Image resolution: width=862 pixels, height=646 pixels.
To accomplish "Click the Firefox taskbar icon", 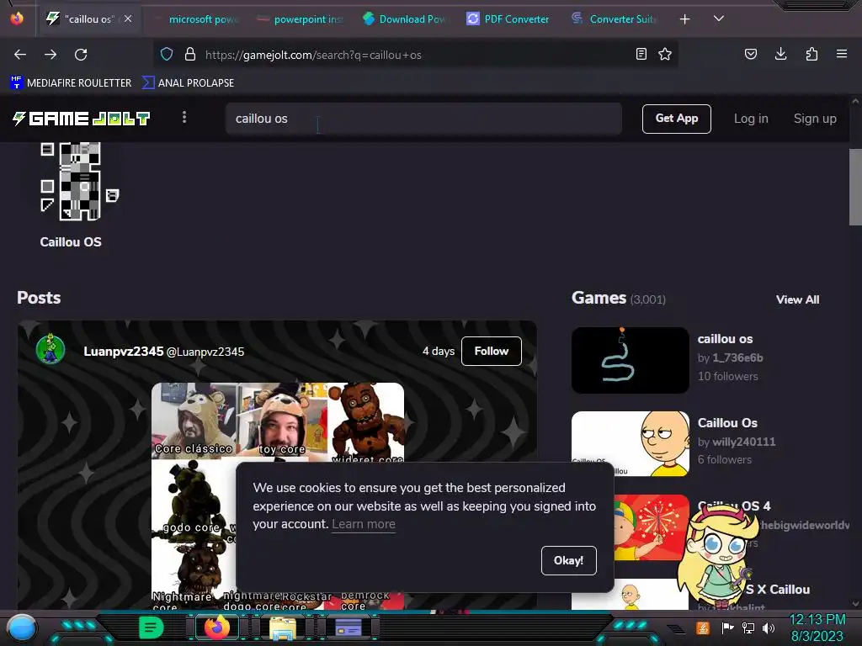I will tap(216, 627).
